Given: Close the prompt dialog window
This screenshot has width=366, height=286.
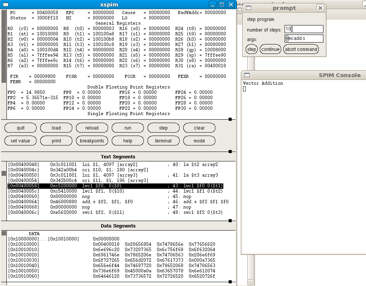Looking at the screenshot, I should [320, 8].
